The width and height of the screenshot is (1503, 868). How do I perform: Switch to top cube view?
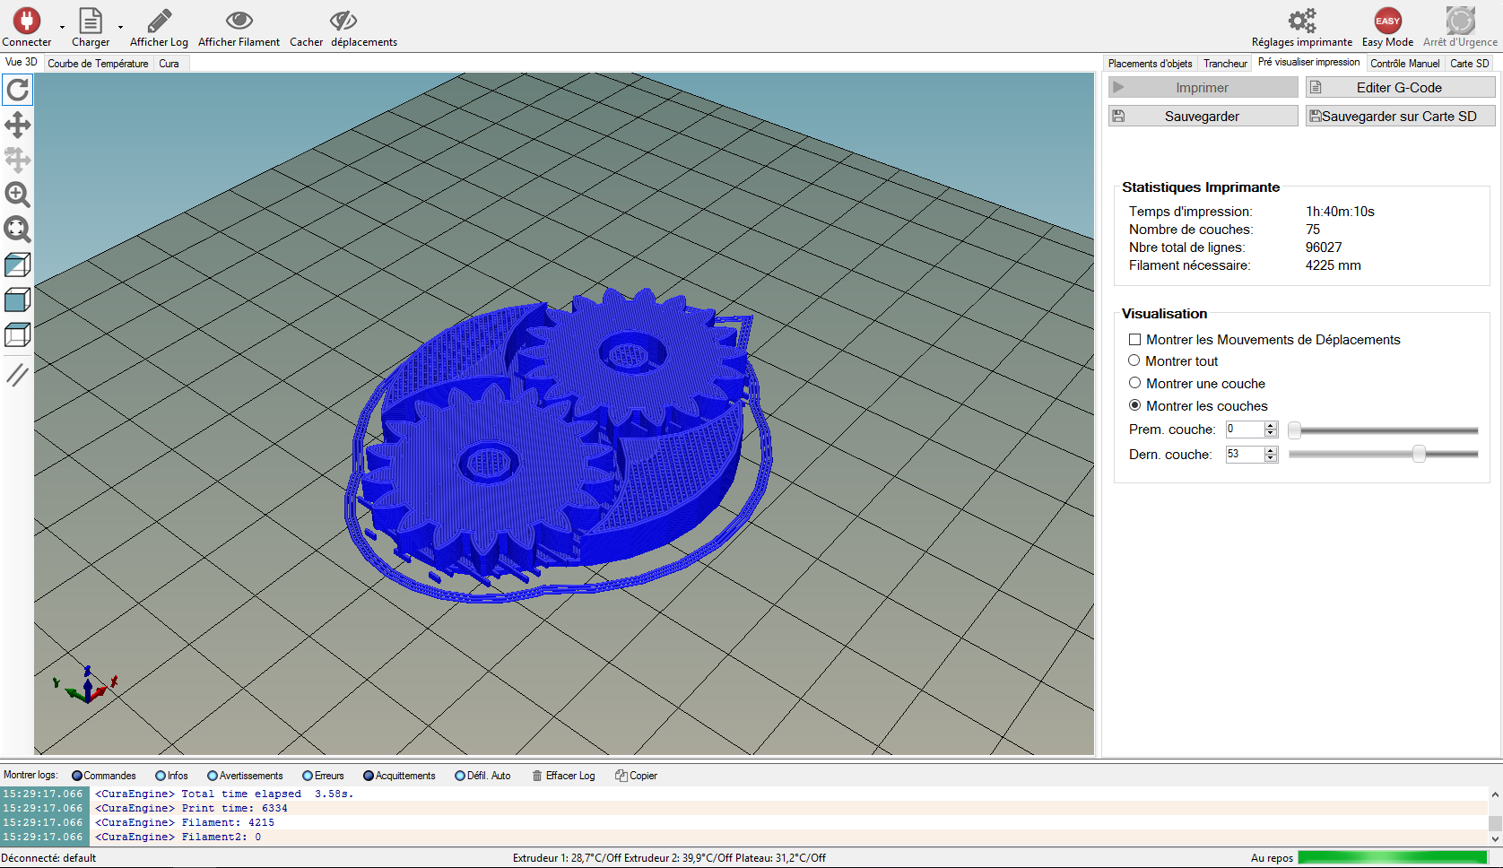[18, 334]
